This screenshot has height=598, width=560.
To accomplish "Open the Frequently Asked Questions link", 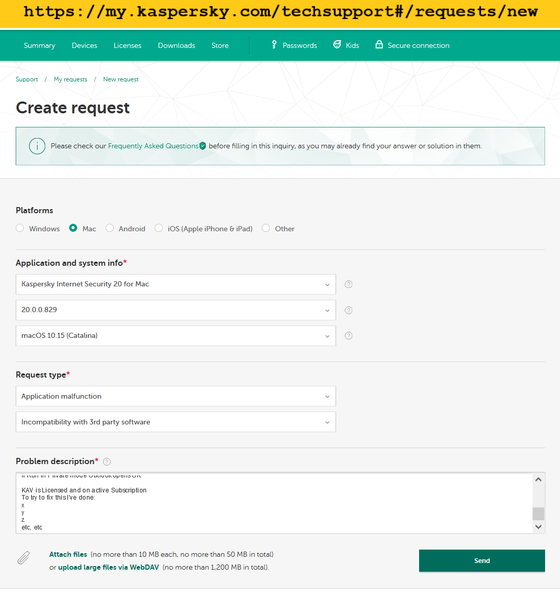I will point(153,146).
